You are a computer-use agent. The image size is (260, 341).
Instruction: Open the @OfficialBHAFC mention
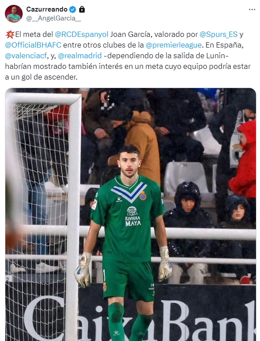(33, 45)
